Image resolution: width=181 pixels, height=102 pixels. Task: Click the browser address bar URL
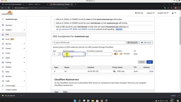coord(41,8)
